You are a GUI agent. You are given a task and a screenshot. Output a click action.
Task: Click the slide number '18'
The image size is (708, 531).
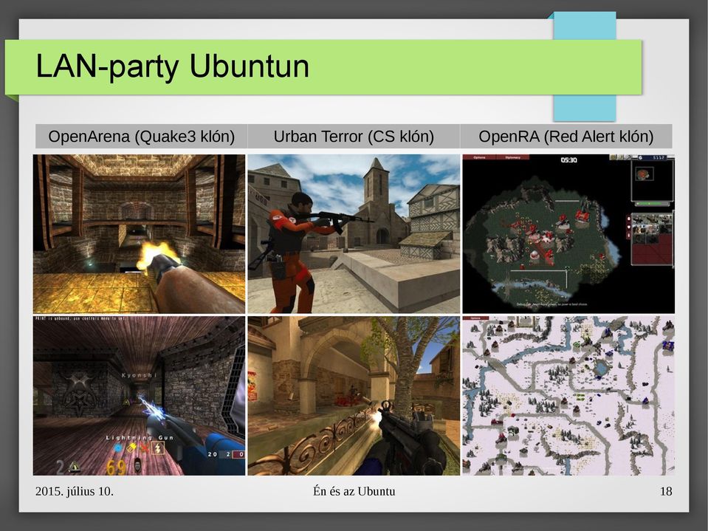[x=666, y=491]
